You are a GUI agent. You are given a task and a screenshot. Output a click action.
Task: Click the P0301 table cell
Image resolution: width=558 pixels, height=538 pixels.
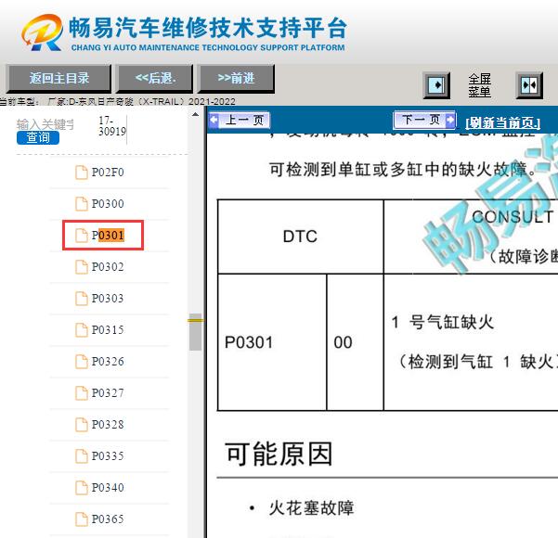272,342
